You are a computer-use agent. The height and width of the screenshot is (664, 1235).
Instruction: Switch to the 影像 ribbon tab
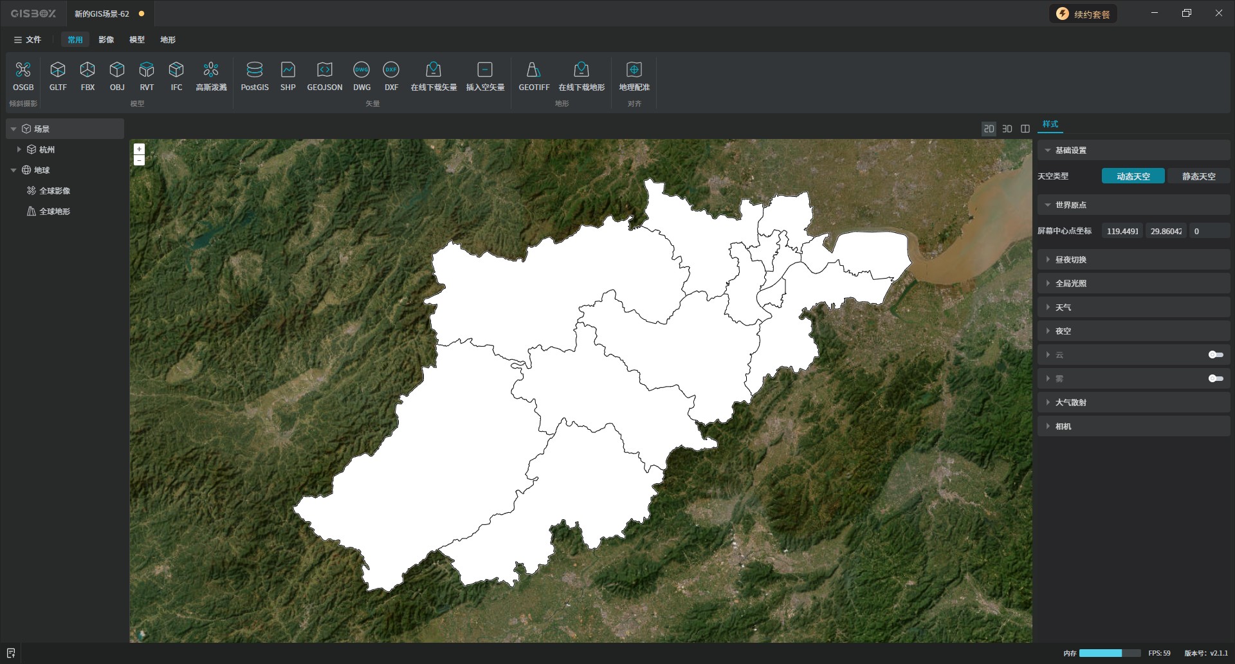point(106,40)
